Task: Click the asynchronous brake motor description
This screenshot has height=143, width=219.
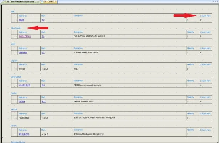Action: click(x=88, y=85)
